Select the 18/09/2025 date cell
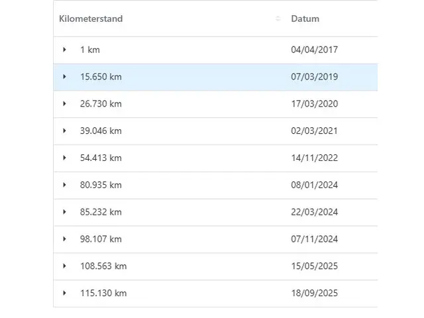424x318 pixels. click(314, 293)
